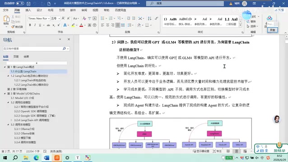Screen dimensions: 288x162
Task: Click word count 22204个字
Action: tap(33, 151)
